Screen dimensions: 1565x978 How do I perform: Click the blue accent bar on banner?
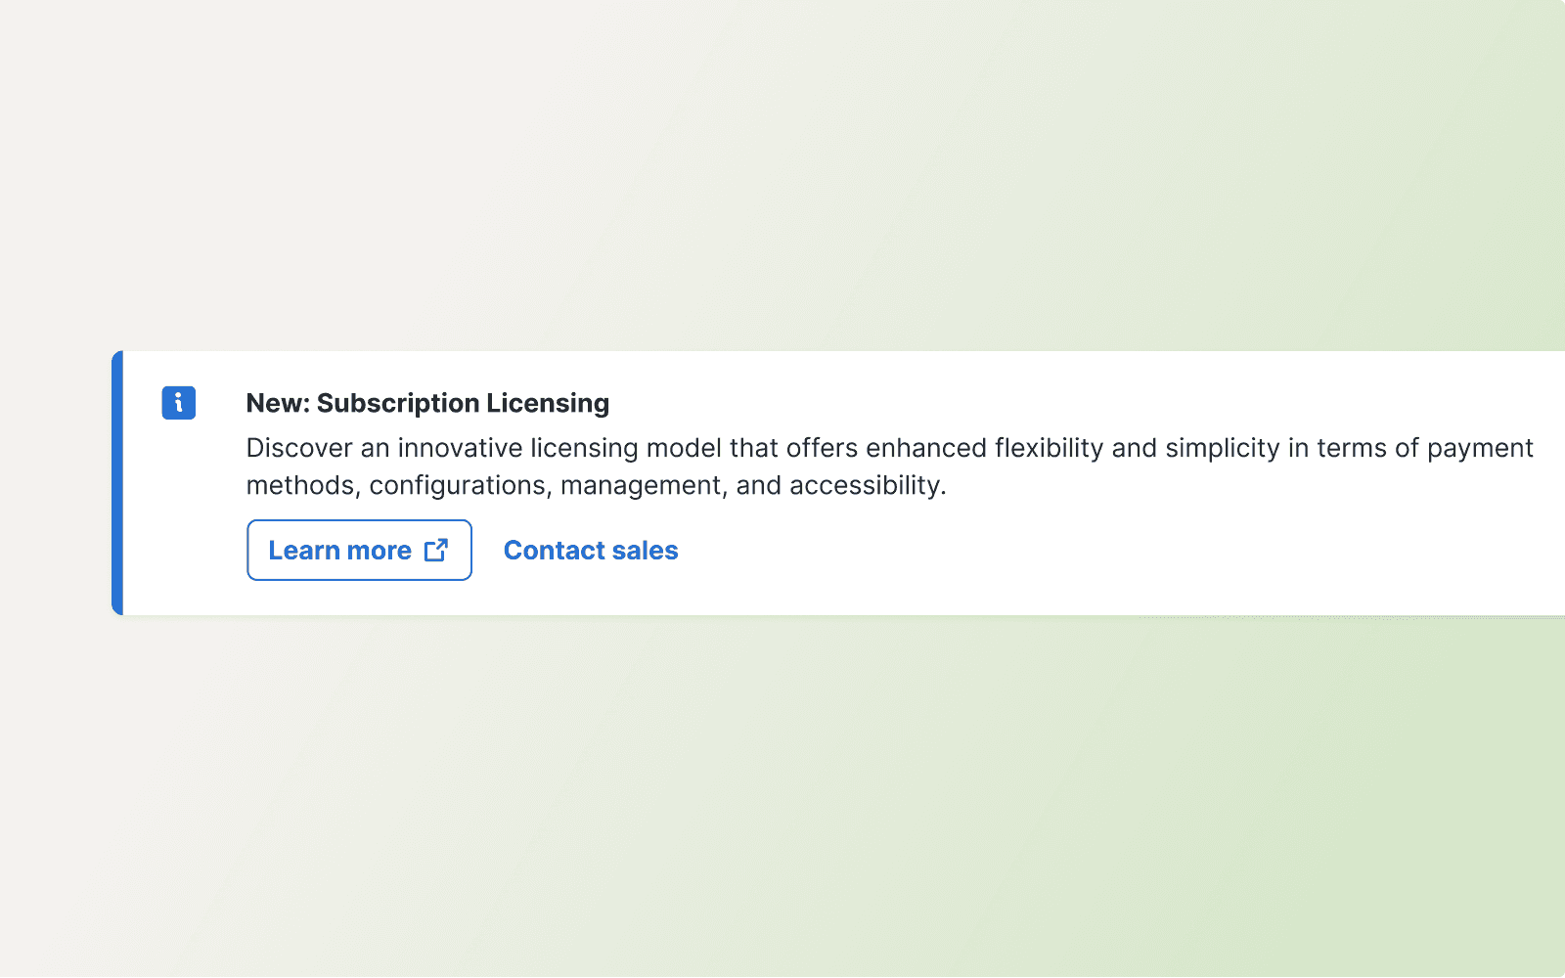117,483
